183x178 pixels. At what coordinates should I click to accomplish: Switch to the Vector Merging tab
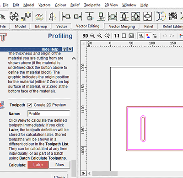point(122,27)
